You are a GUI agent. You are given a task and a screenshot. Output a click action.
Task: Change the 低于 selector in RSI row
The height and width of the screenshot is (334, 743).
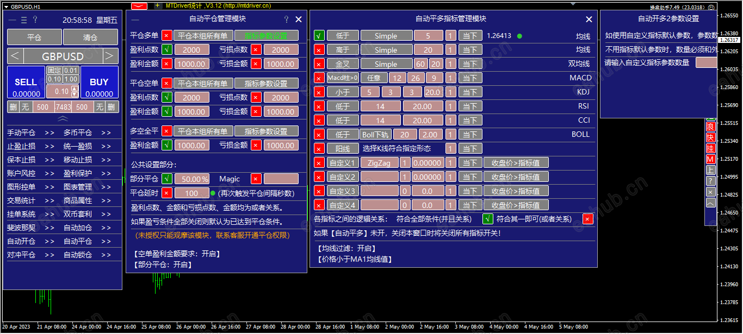pos(343,106)
